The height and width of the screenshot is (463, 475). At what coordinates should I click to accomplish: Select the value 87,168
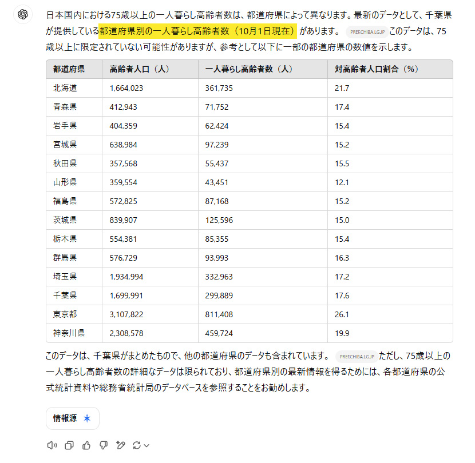pyautogui.click(x=216, y=201)
